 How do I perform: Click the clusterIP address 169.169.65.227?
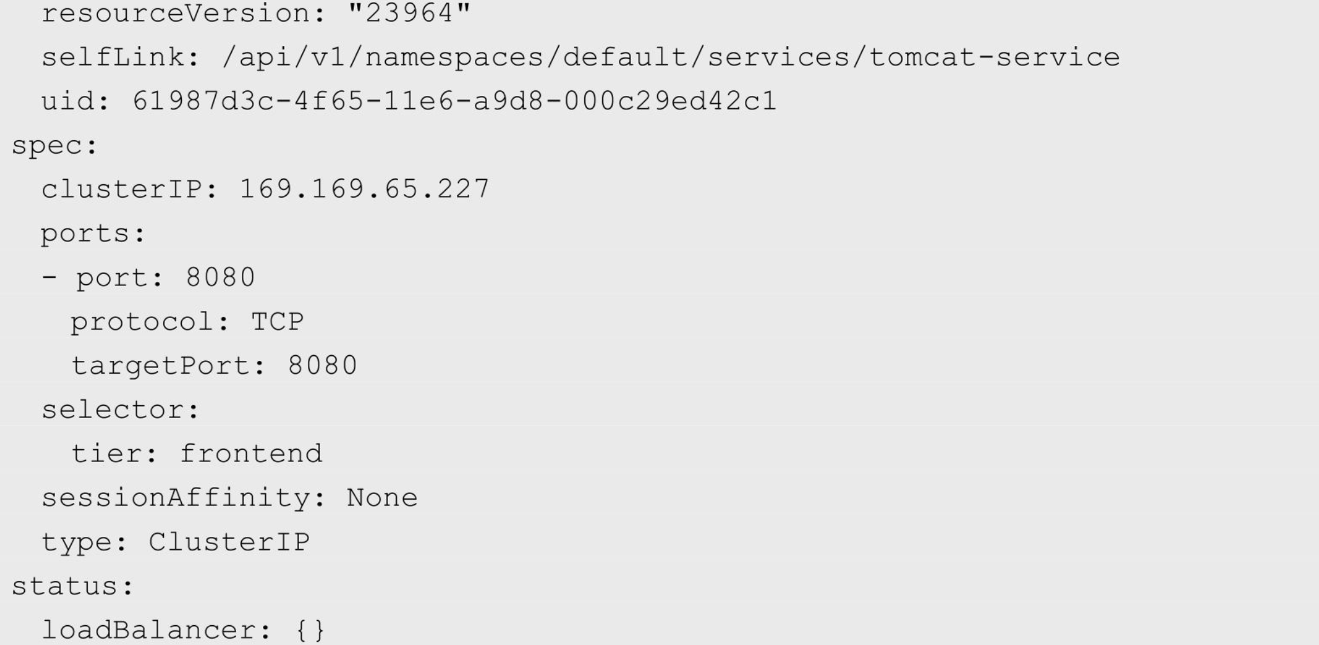click(x=364, y=189)
